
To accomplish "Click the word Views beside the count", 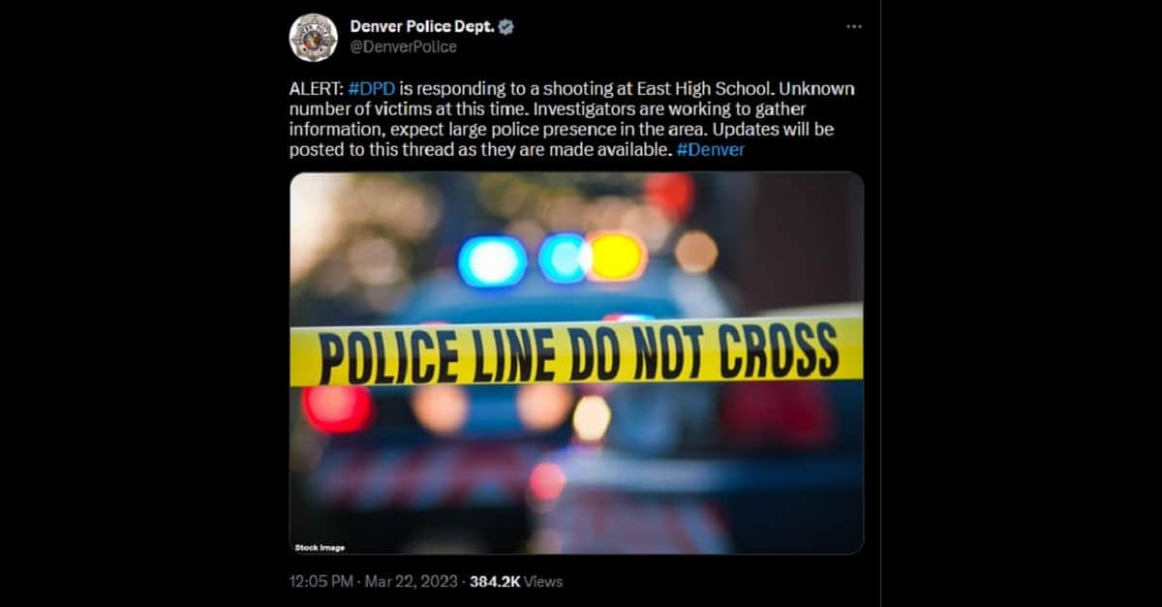I will tap(544, 582).
